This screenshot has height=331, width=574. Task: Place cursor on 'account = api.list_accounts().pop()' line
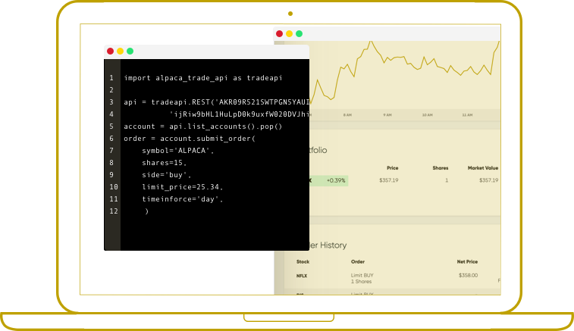203,126
